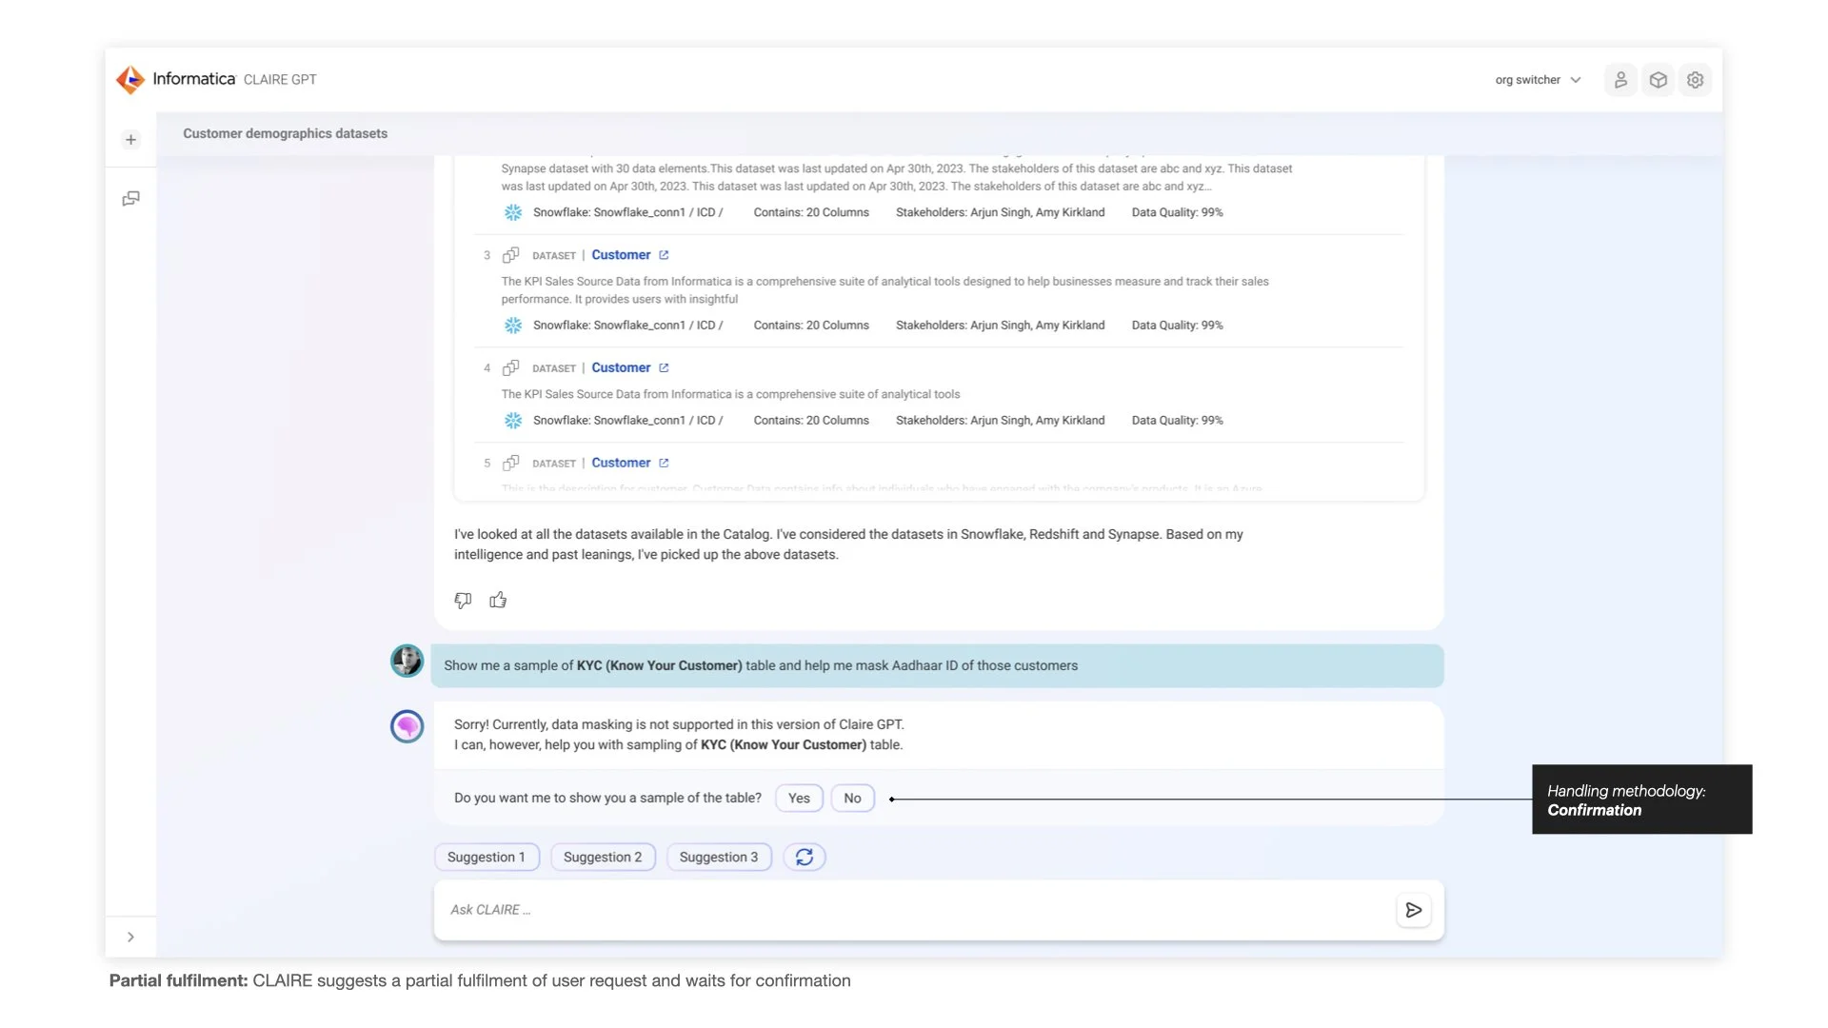Expand the left sidebar with the chevron

point(130,937)
